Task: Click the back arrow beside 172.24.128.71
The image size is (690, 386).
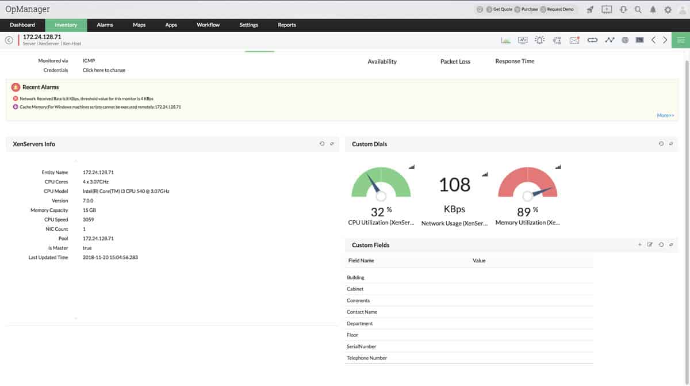Action: 9,40
